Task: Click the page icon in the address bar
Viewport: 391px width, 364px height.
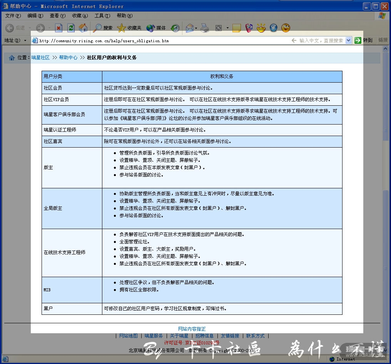Action: coord(35,40)
